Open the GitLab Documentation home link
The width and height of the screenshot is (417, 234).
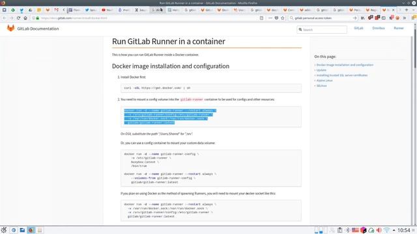coord(38,29)
